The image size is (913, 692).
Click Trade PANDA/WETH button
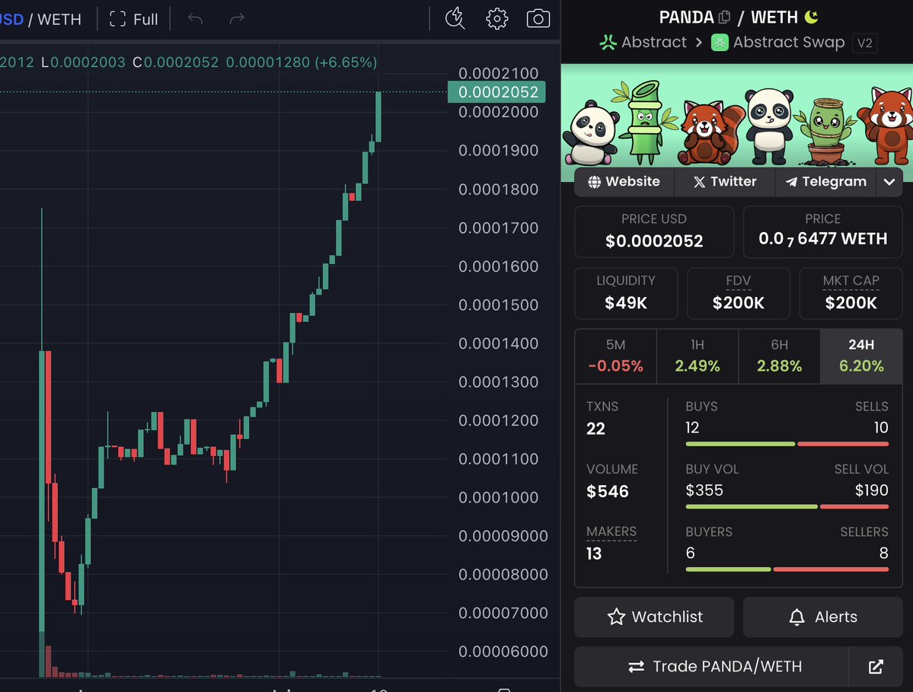pos(711,667)
